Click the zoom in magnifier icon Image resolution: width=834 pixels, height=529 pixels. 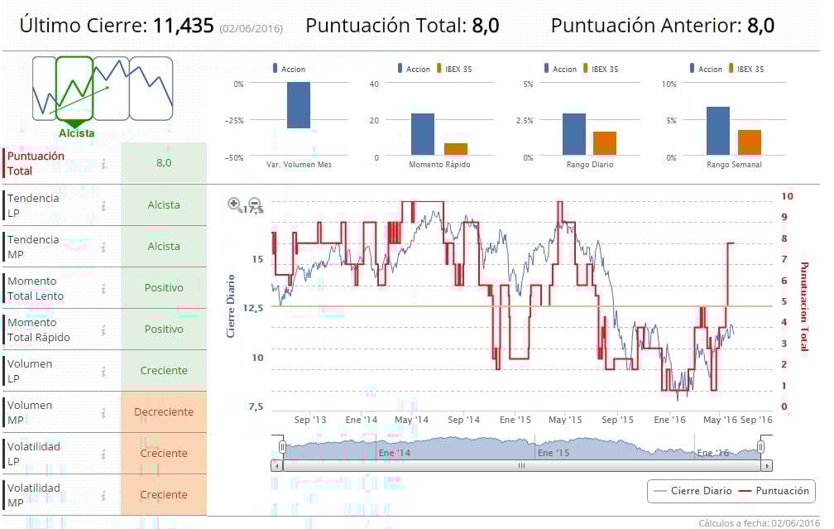pyautogui.click(x=235, y=204)
